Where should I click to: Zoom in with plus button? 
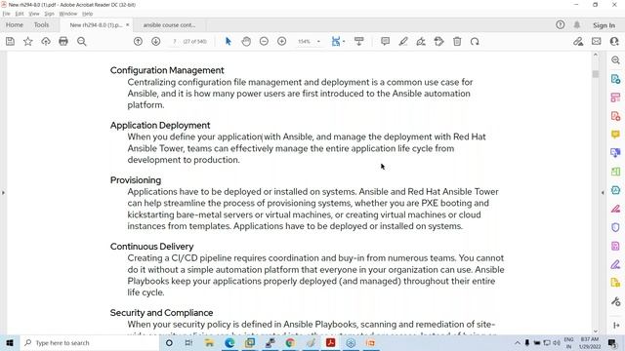click(x=282, y=41)
